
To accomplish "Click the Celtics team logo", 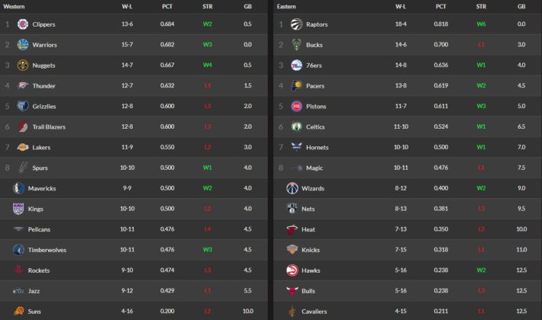I will (295, 126).
